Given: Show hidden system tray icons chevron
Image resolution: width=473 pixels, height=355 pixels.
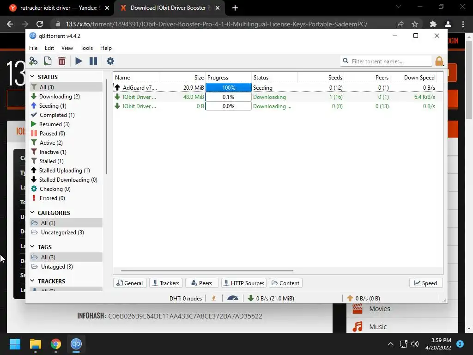Looking at the screenshot, I should pos(391,344).
